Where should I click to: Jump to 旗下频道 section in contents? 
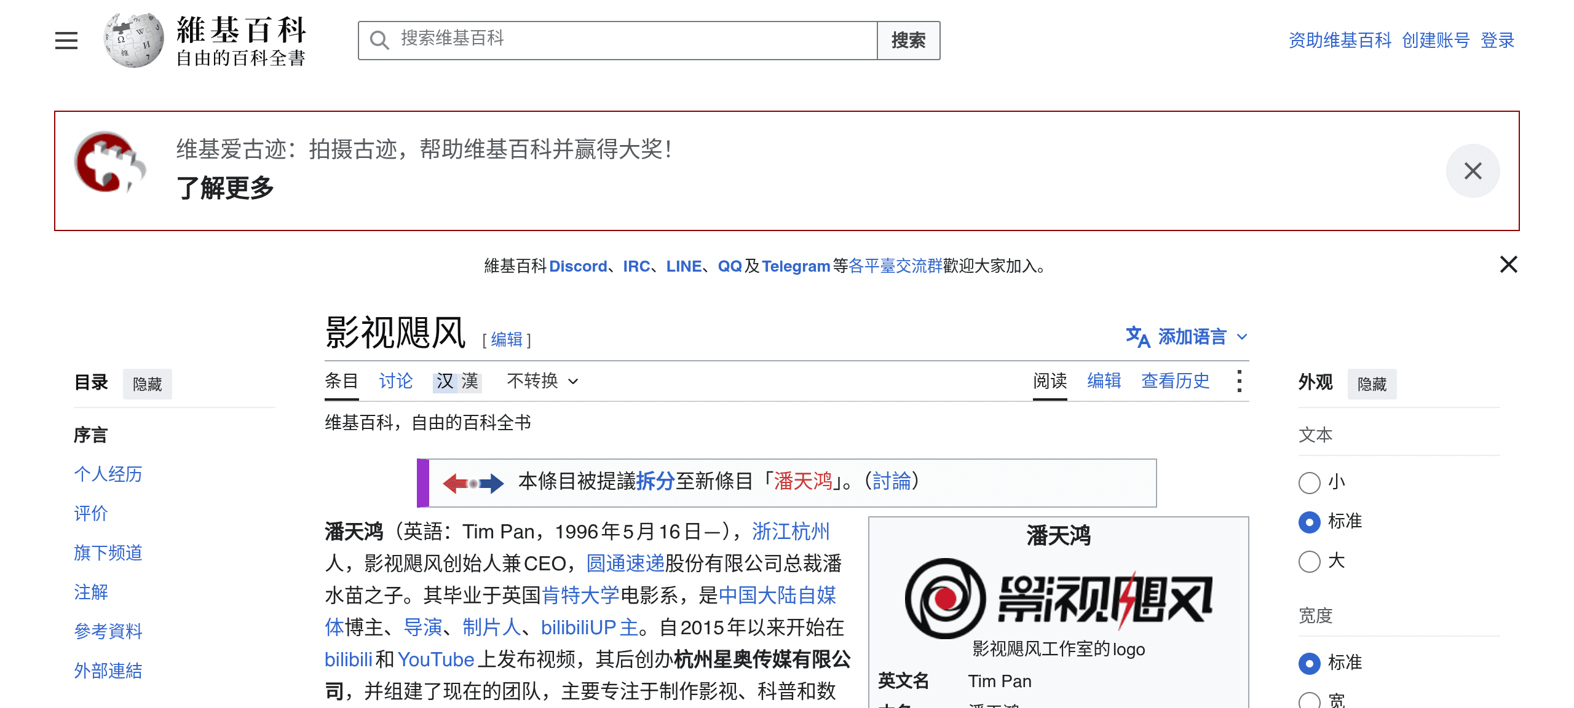(108, 553)
